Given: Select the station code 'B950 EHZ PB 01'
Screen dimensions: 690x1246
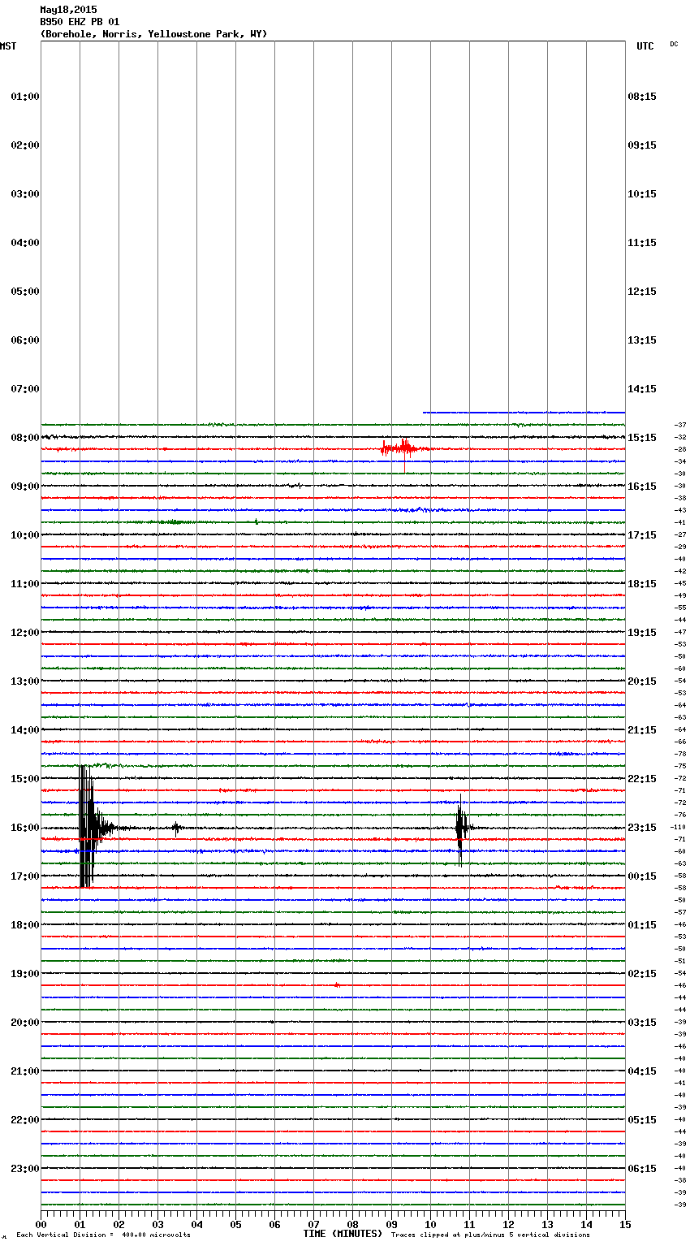Looking at the screenshot, I should [x=80, y=22].
